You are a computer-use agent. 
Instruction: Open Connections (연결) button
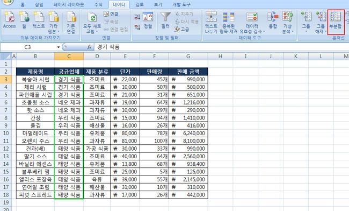tap(111, 15)
